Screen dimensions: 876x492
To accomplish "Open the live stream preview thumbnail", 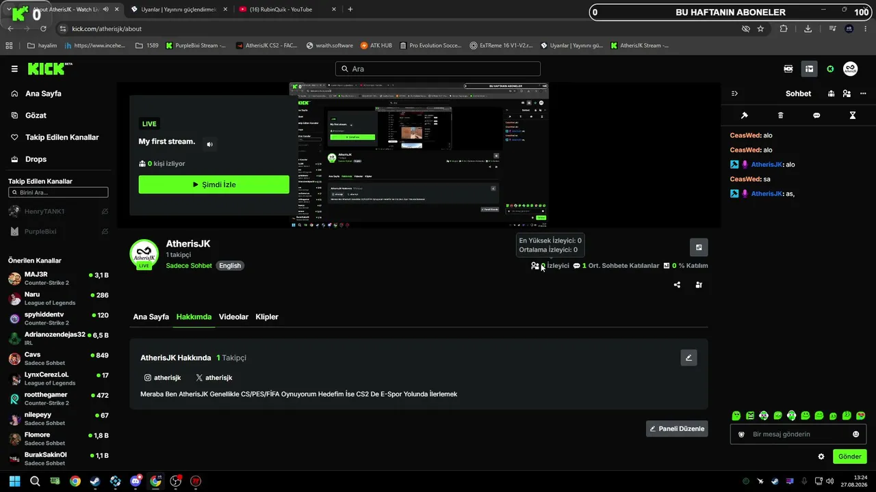I will pyautogui.click(x=419, y=154).
